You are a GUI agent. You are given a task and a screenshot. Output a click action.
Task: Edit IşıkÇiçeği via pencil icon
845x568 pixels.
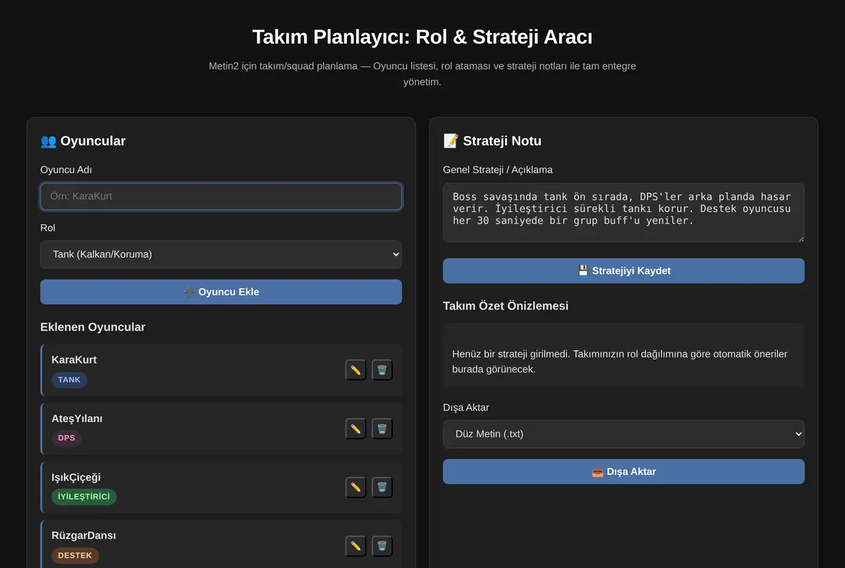tap(356, 487)
